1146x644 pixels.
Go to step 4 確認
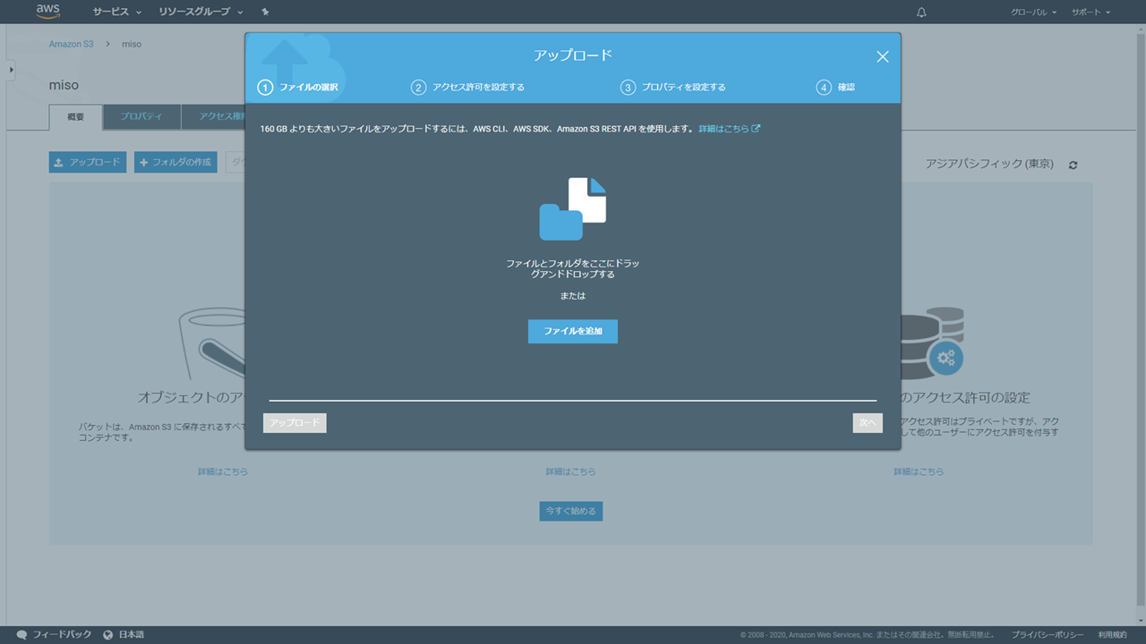pyautogui.click(x=835, y=88)
